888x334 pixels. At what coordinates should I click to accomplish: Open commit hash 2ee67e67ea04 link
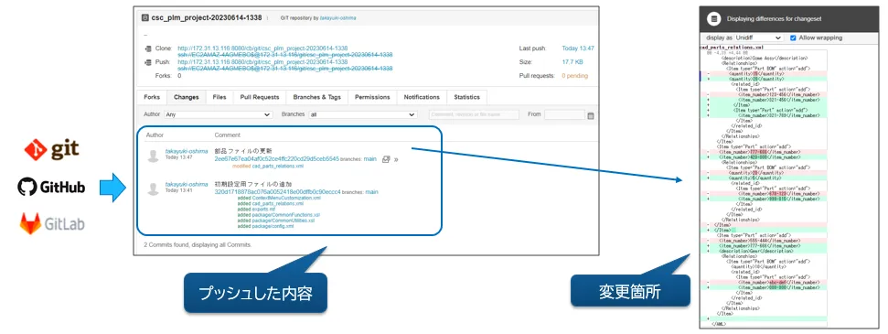(277, 159)
